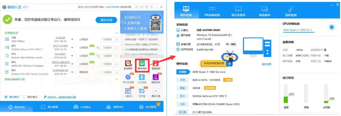
Task: Open 无需更新 combo box for AMD SMBus
Action: pos(109,40)
